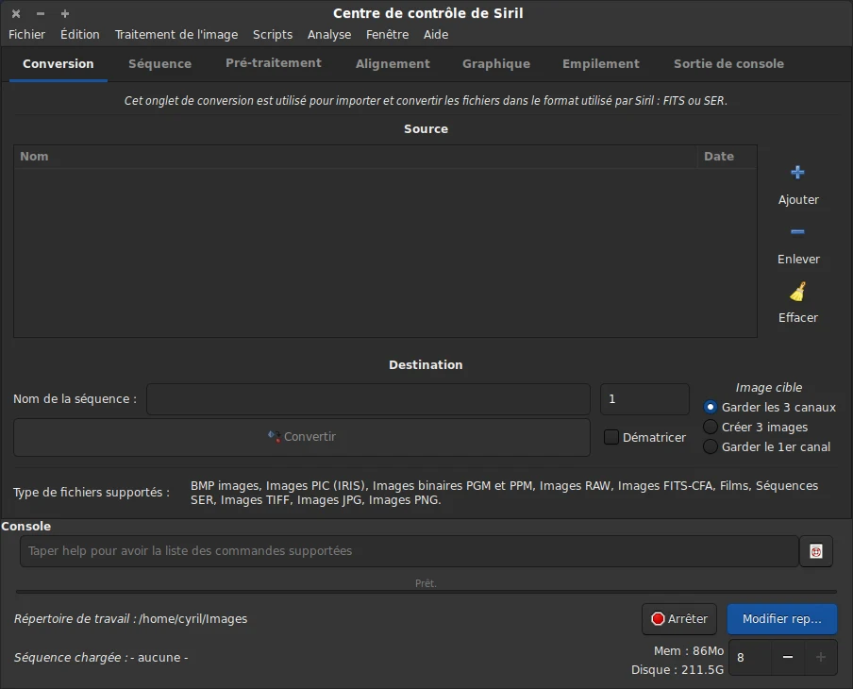This screenshot has height=689, width=853.
Task: Click the Nom de la séquence field
Action: click(368, 399)
